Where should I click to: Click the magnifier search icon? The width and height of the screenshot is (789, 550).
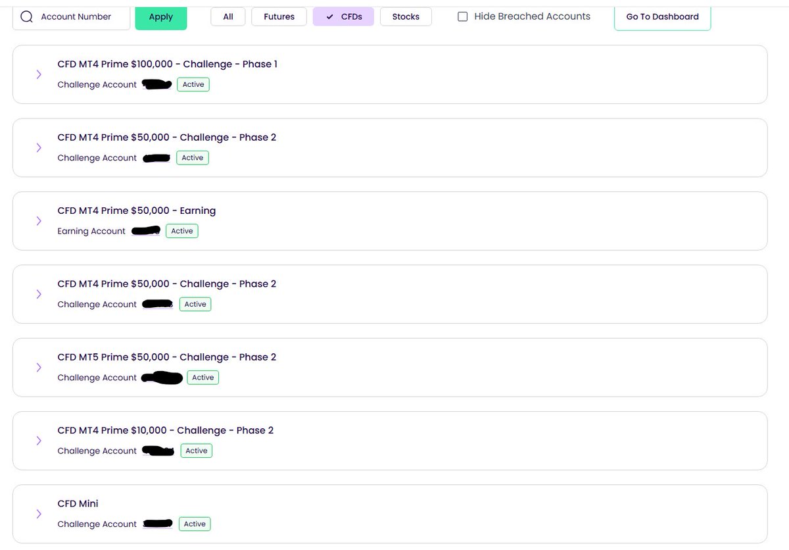(x=27, y=17)
